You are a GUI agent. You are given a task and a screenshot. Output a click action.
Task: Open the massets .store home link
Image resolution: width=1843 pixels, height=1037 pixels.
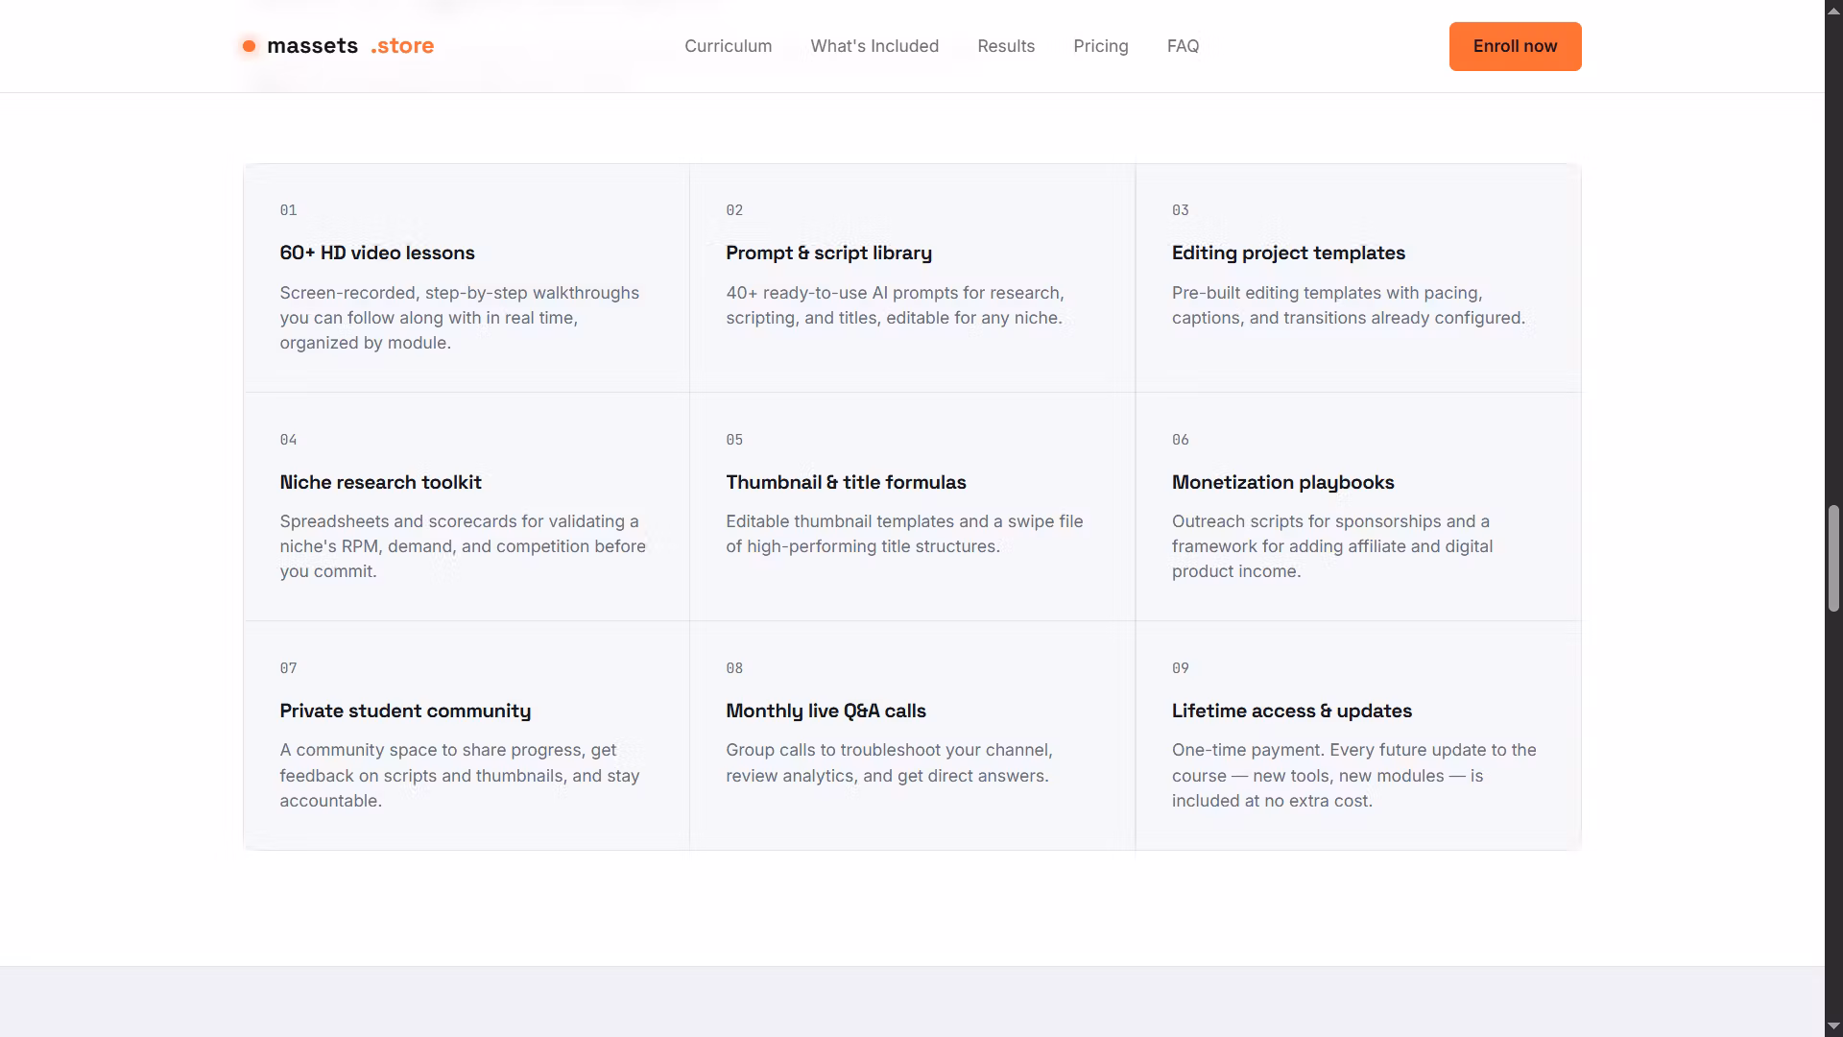tap(338, 46)
